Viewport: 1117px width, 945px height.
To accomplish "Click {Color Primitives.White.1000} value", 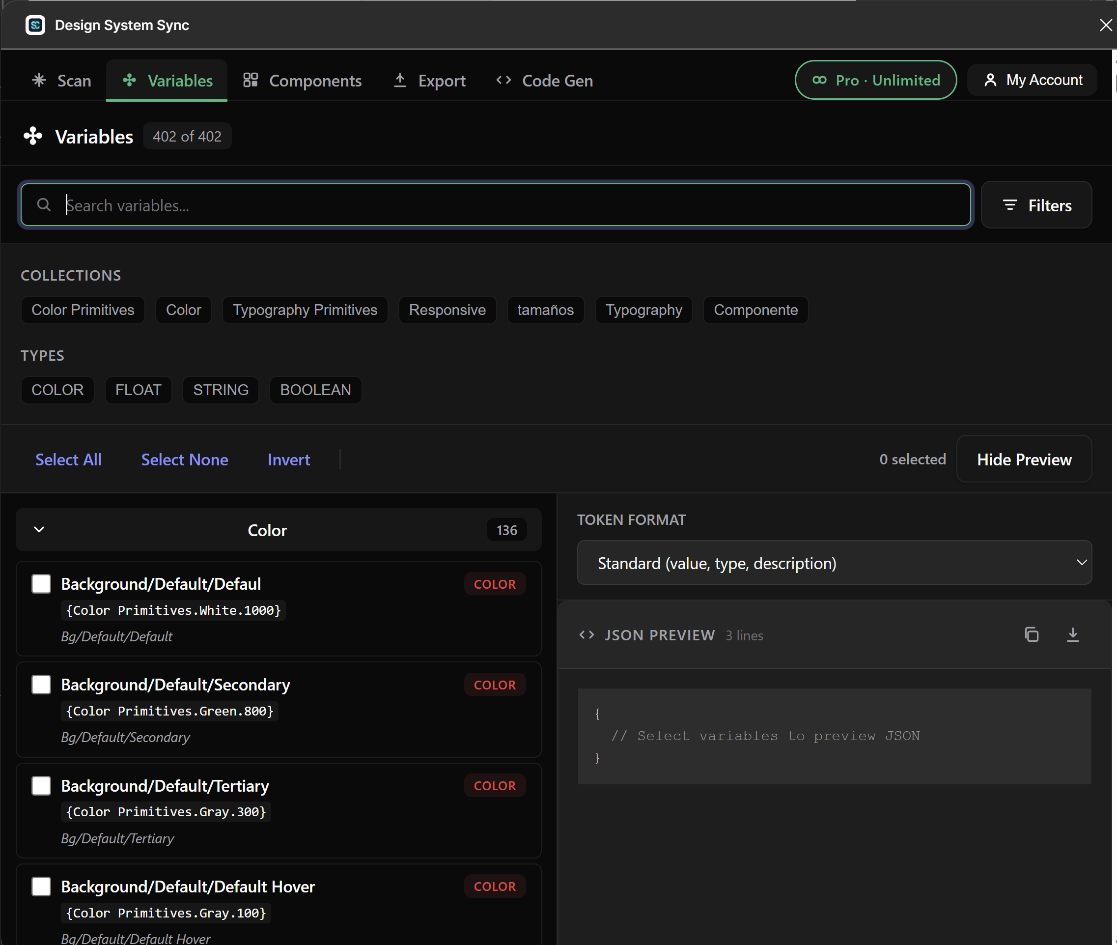I will click(x=173, y=611).
